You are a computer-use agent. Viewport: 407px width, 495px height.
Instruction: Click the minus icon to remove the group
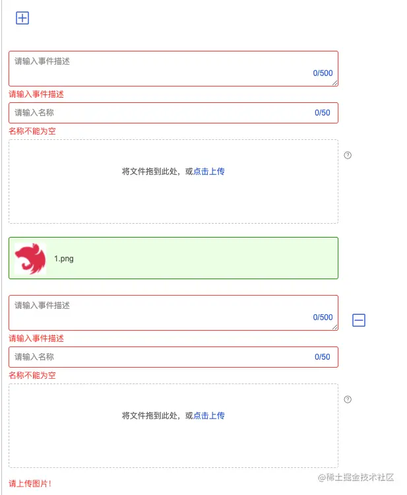click(x=359, y=320)
